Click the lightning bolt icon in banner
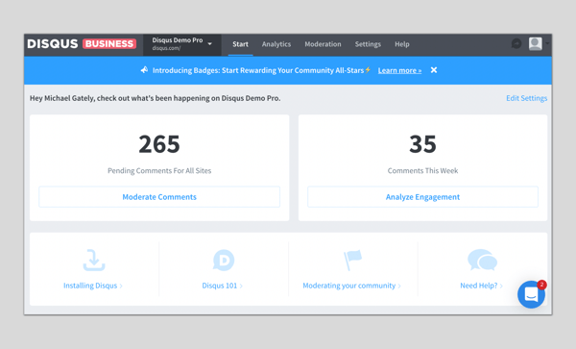The image size is (576, 349). tap(368, 70)
